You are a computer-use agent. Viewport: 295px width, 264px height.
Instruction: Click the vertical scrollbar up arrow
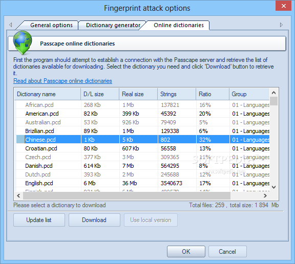click(x=274, y=93)
